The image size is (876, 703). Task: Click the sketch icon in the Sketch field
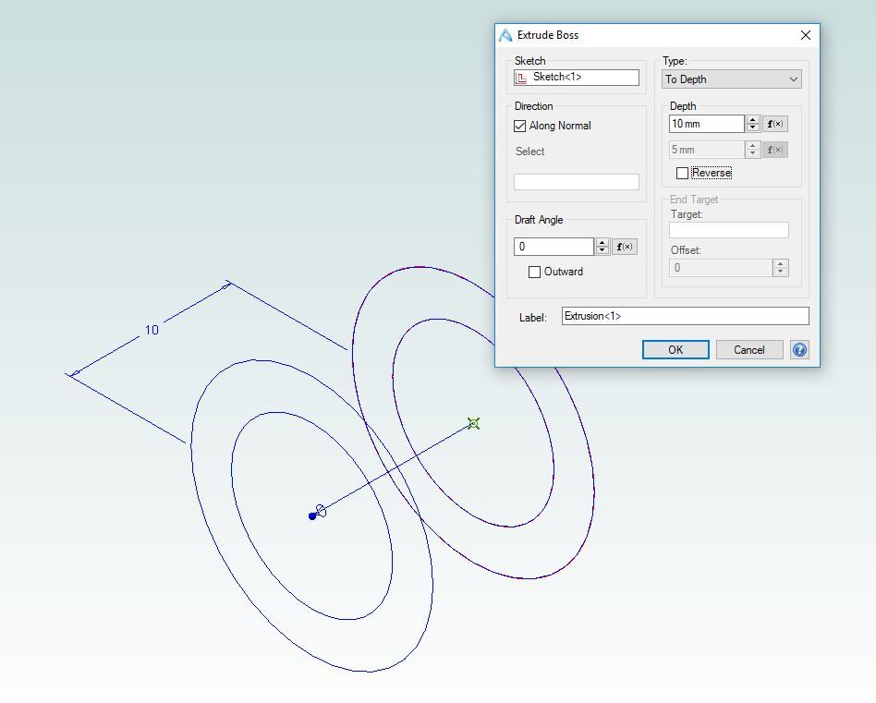[521, 79]
